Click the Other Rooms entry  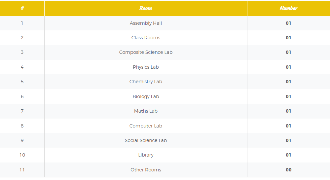pyautogui.click(x=146, y=170)
